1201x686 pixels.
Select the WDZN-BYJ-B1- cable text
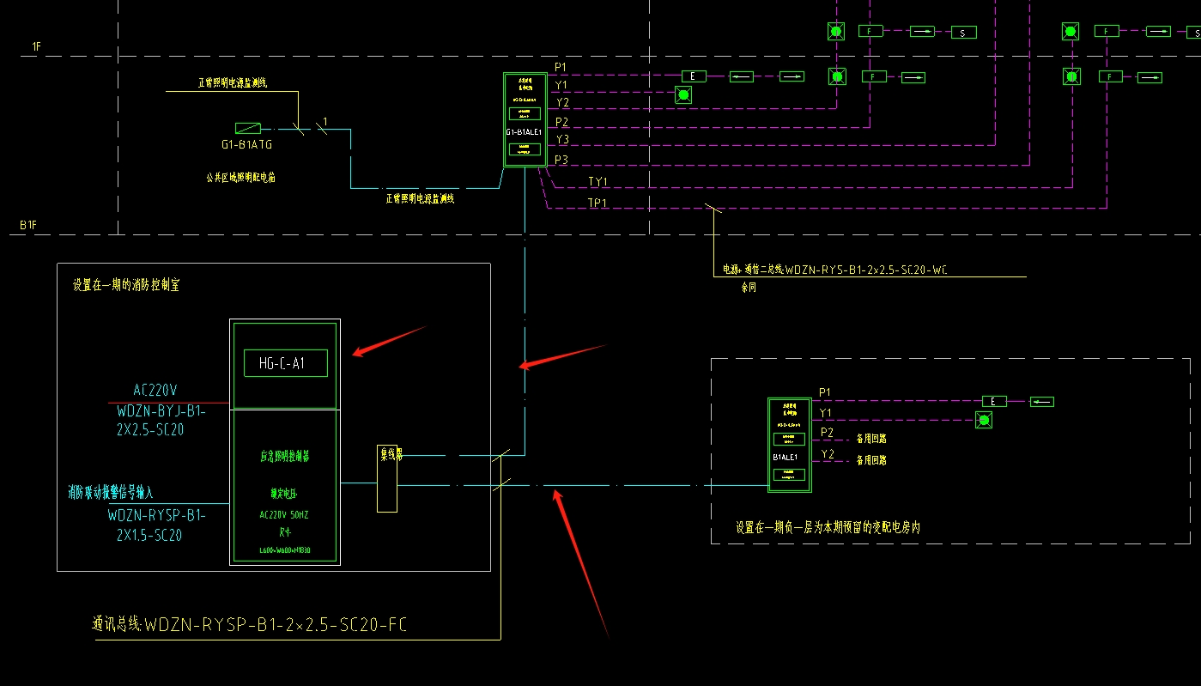(161, 411)
